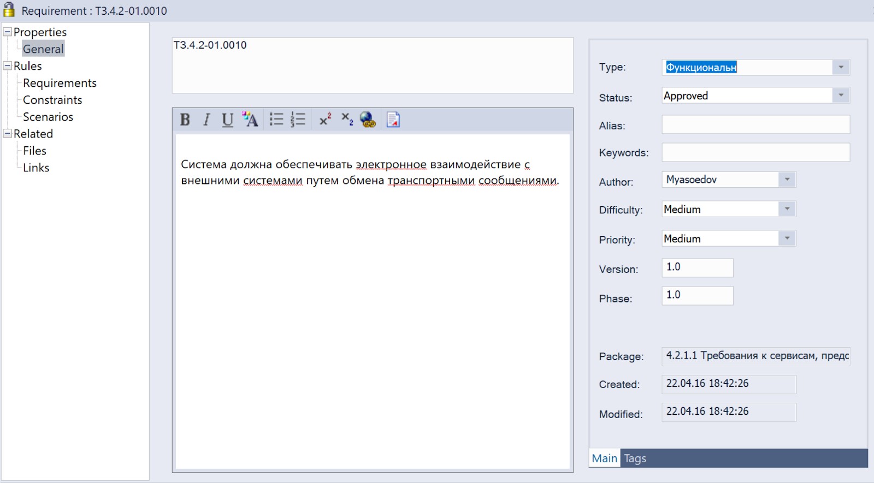
Task: Click the Difficulty label
Action: tap(621, 210)
